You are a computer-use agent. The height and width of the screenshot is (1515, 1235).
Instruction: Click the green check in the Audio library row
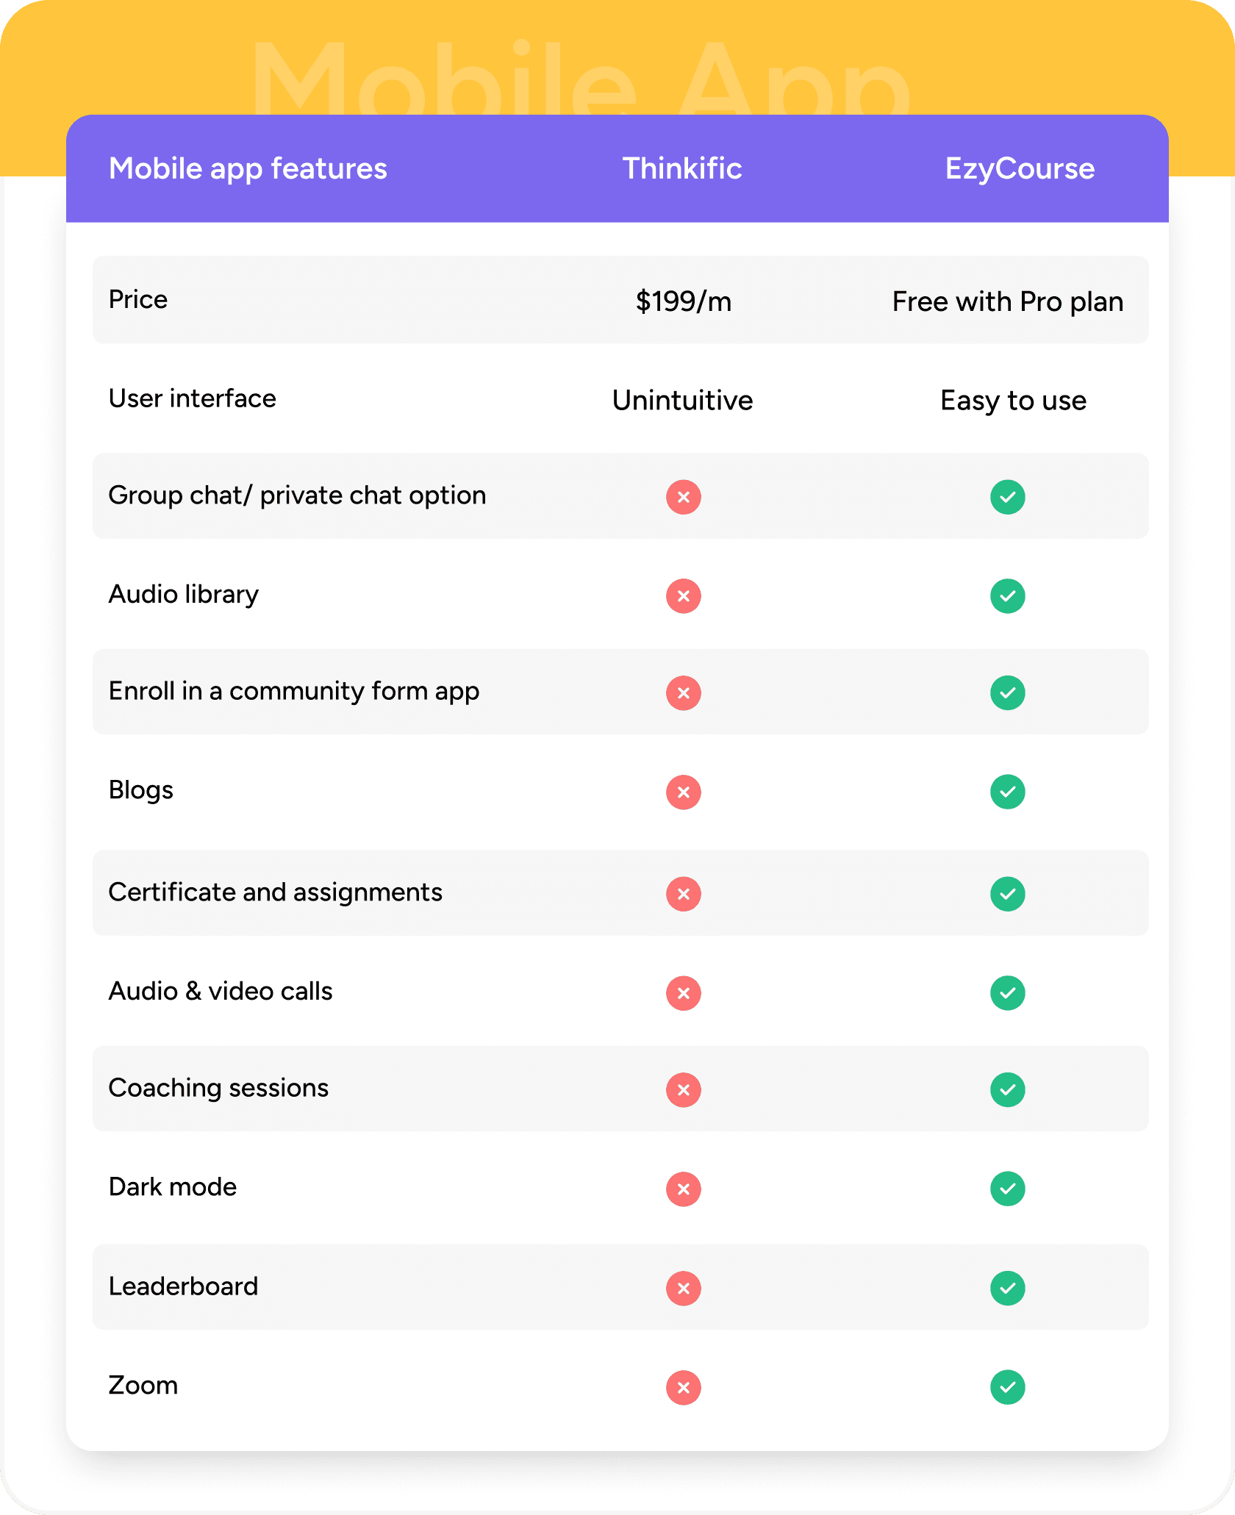(x=1007, y=595)
